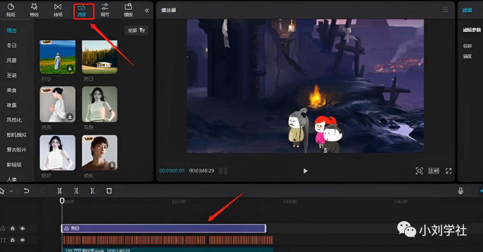Viewport: 483px width, 252px height.
Task: Choose the white-top woman filter thumbnail
Action: click(x=58, y=153)
